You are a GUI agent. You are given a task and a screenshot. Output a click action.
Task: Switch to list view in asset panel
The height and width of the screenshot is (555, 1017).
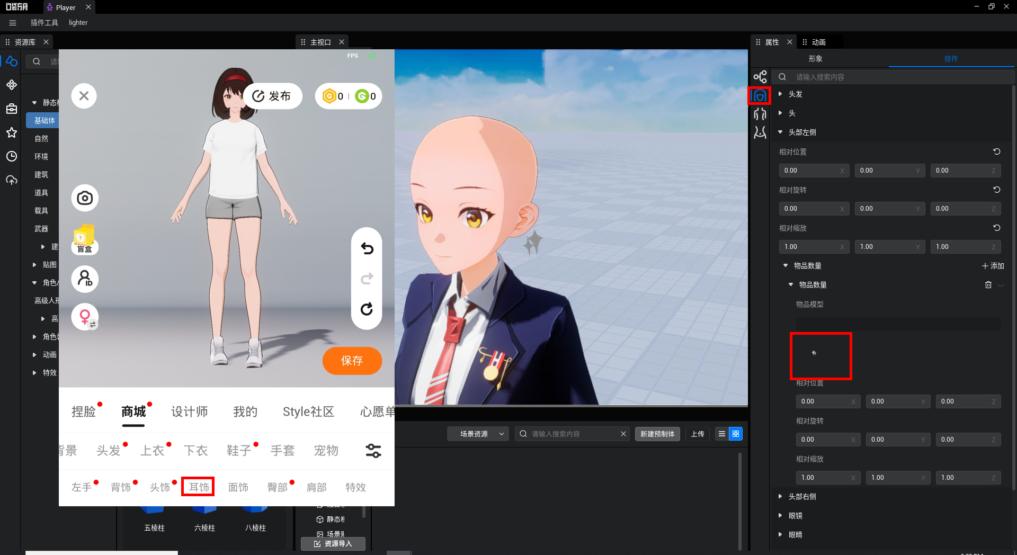point(721,434)
